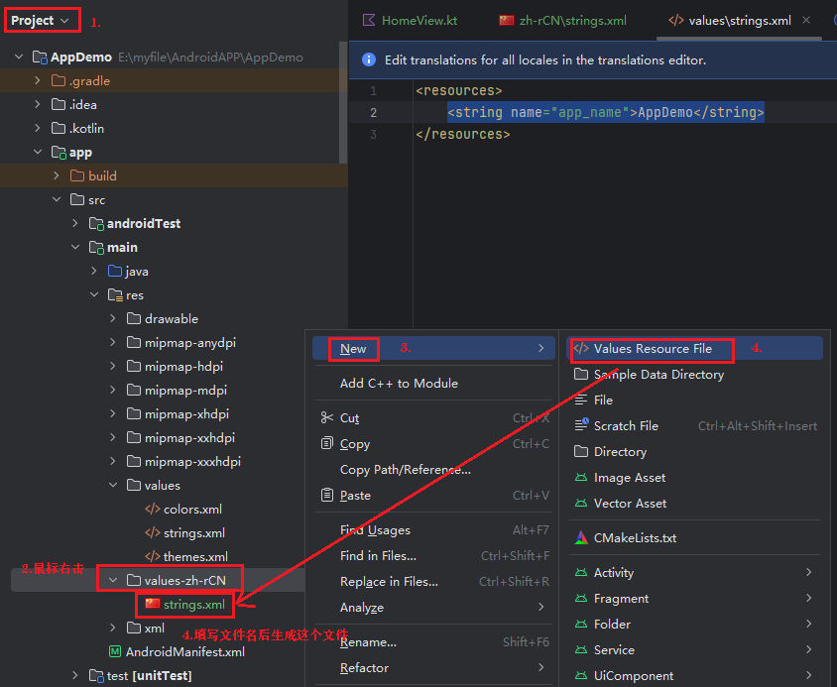Choose Paste from the context menu
The height and width of the screenshot is (687, 837).
tap(434, 496)
